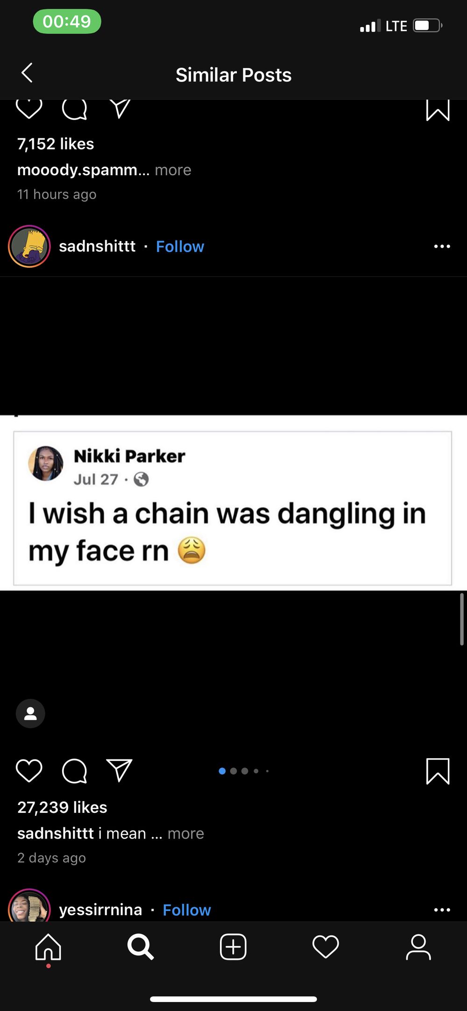Share the sadnshittt post via paper plane

(x=120, y=770)
